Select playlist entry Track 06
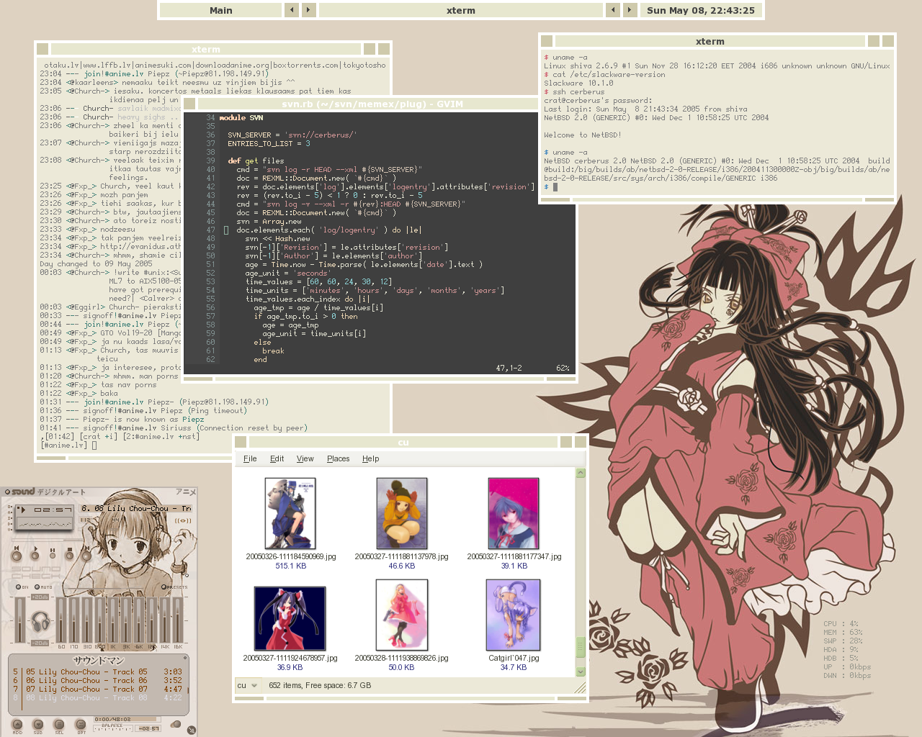Screen dimensions: 922x737 tap(97, 680)
